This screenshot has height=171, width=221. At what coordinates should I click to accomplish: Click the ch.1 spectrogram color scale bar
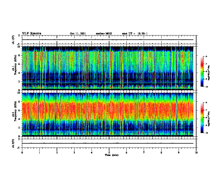click(202, 72)
